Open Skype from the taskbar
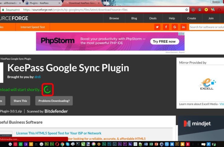The height and width of the screenshot is (147, 224). [x=68, y=144]
